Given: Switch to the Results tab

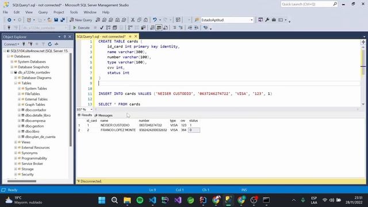Looking at the screenshot, I should pos(85,115).
